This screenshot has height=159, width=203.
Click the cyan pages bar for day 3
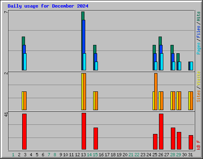(x=25, y=62)
